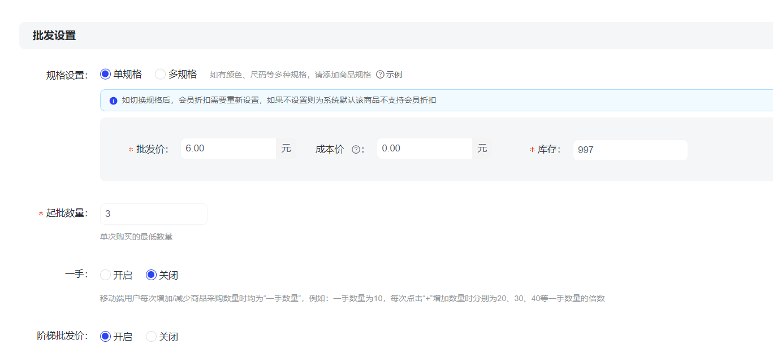The image size is (773, 344).
Task: Enable 一手 by selecting 开启
Action: 105,275
